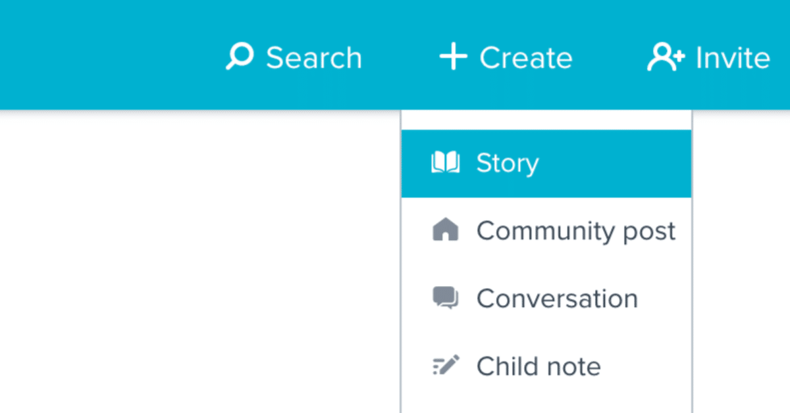The image size is (790, 413).
Task: Click the open book Story icon
Action: [446, 162]
